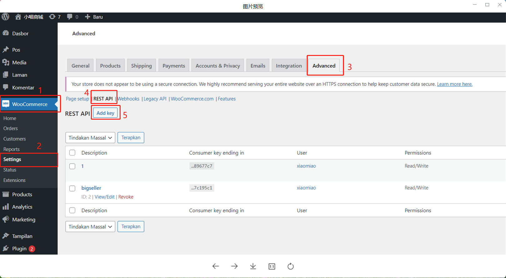Screen dimensions: 506x278
Task: Click the home site icon
Action: [x=18, y=17]
